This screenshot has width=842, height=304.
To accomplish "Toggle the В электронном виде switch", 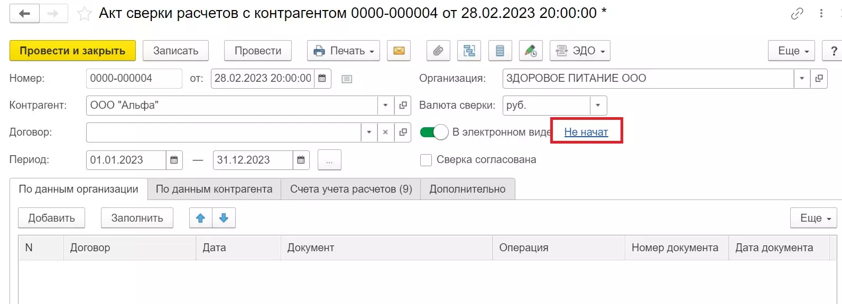I will point(434,132).
